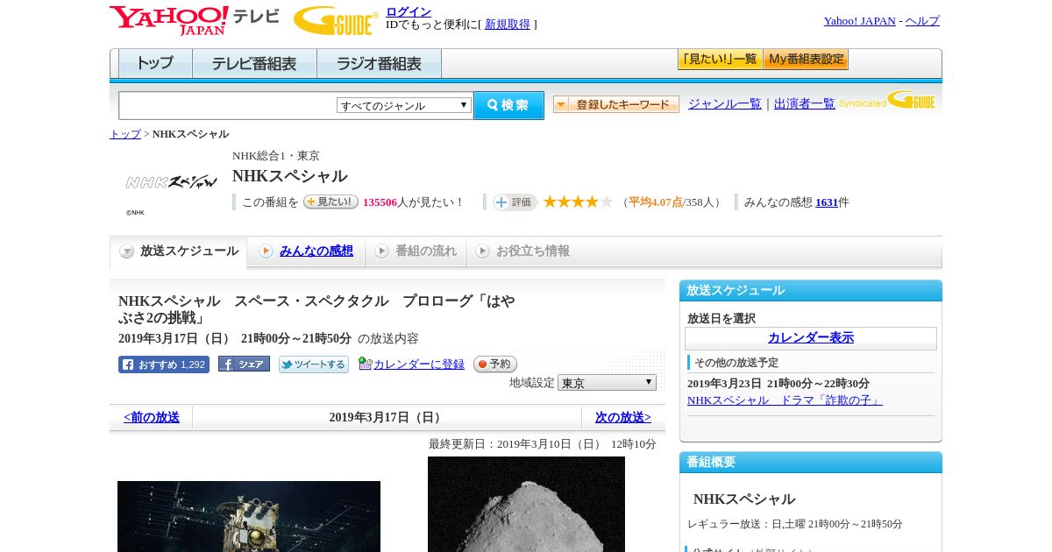
Task: Open NHKスペシャル ドラマ「詐欺の子」 link
Action: click(785, 400)
